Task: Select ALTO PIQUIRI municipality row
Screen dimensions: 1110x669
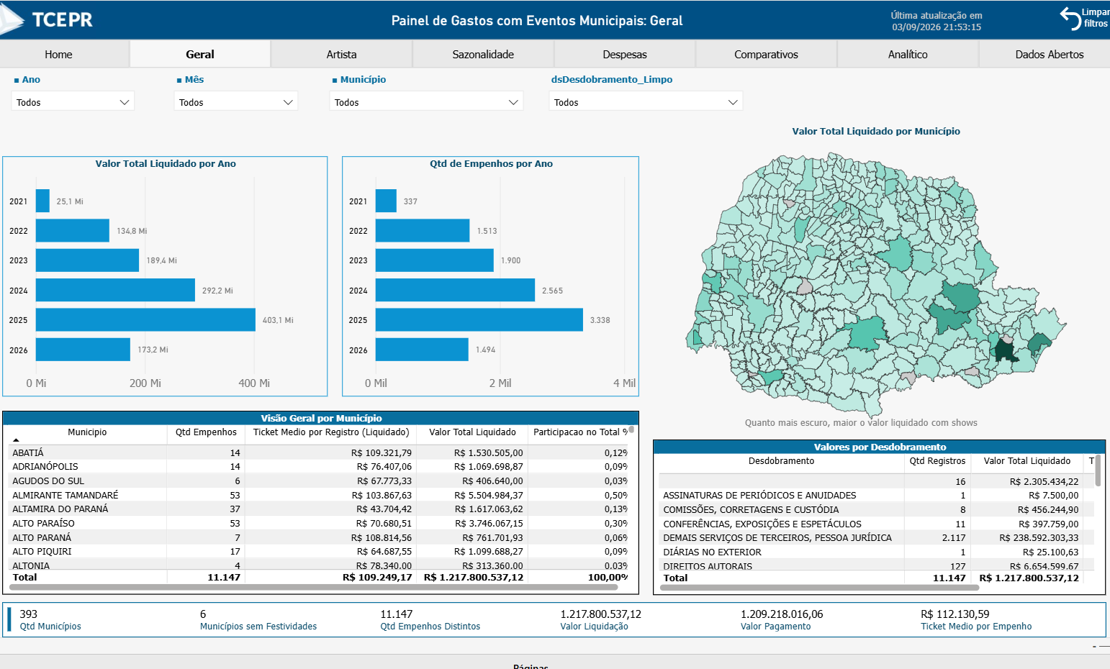Action: [320, 551]
